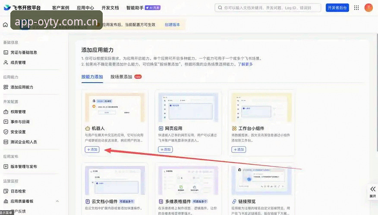Click the Feishu Open Platform logo
This screenshot has width=378, height=215.
pos(22,8)
